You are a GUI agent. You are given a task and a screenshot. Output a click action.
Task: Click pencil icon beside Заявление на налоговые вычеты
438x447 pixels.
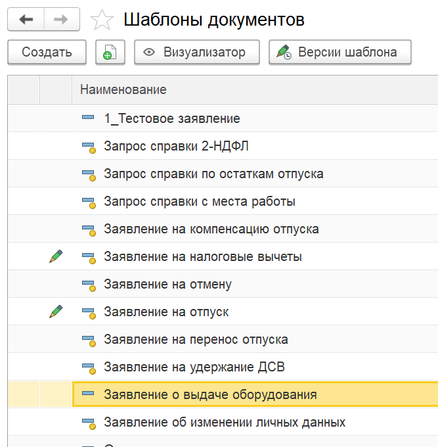pyautogui.click(x=56, y=256)
